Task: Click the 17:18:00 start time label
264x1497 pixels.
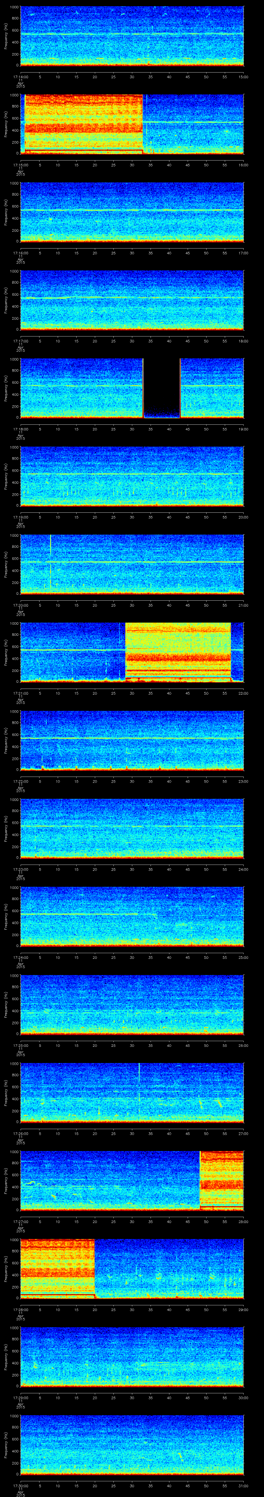Action: (20, 429)
